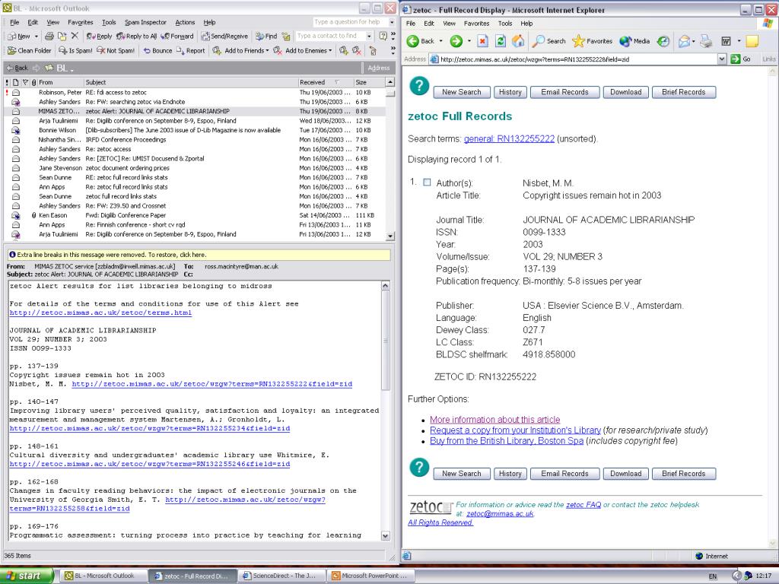The width and height of the screenshot is (779, 584).
Task: Click 'Buy from the British Library, Boston Spa' link
Action: [x=507, y=441]
